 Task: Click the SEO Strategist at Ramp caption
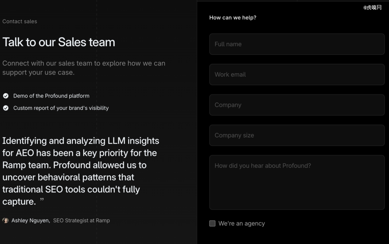(81, 220)
